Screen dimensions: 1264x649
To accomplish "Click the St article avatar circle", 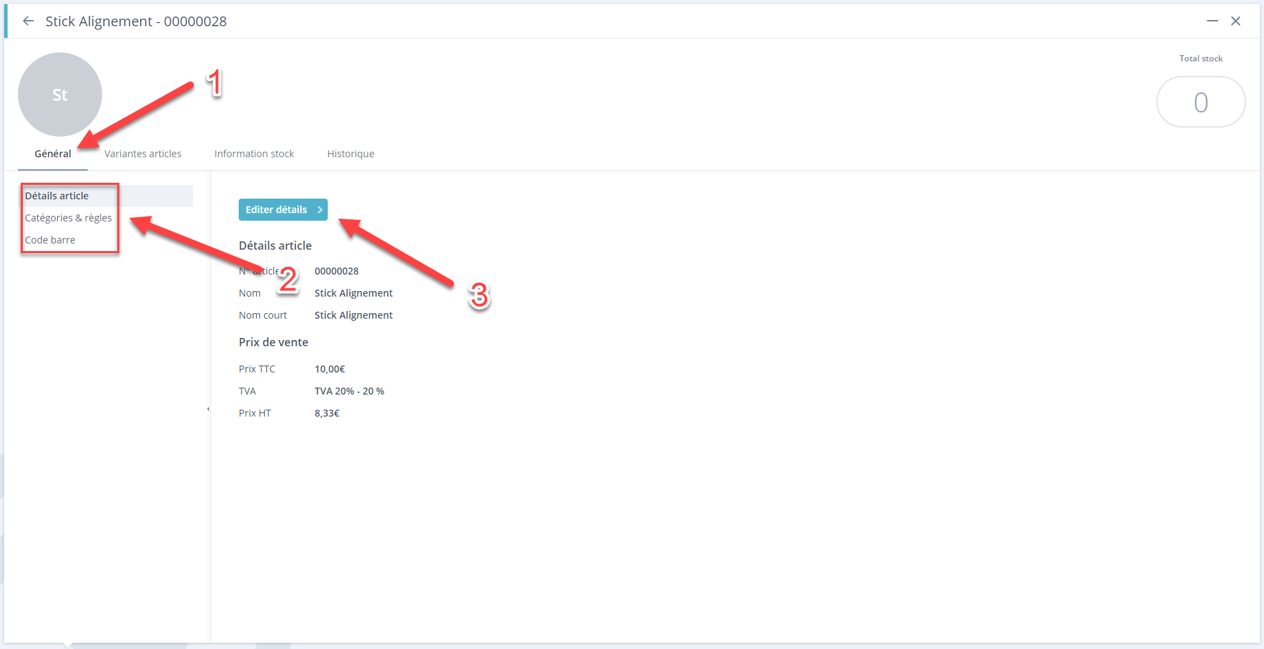I will click(60, 94).
